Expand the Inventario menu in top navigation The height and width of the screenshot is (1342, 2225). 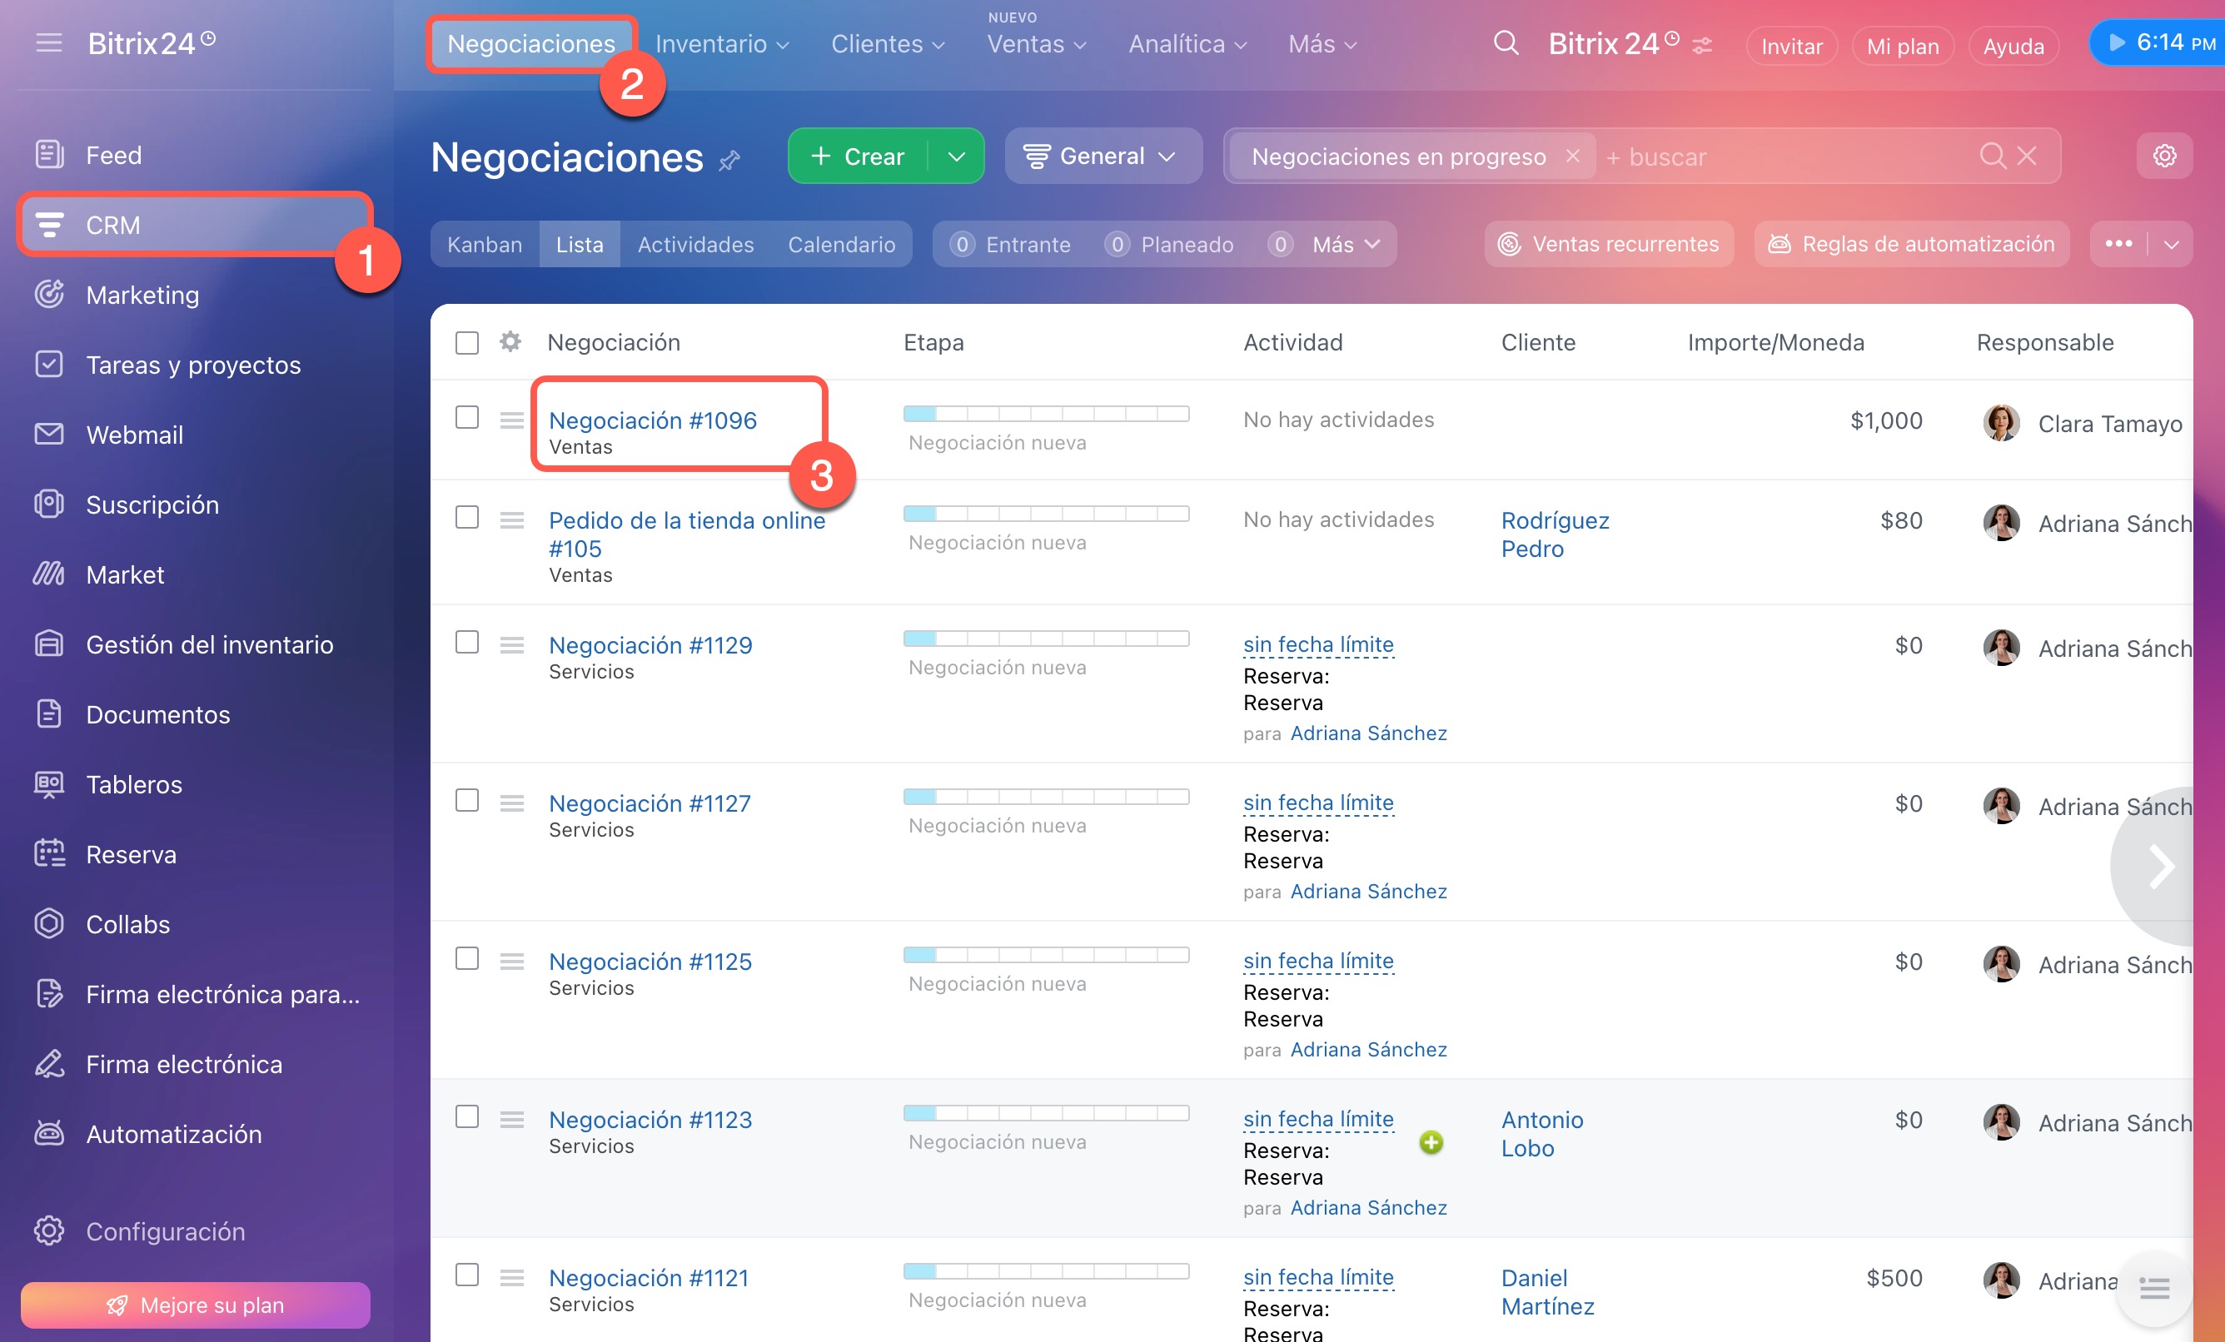721,43
